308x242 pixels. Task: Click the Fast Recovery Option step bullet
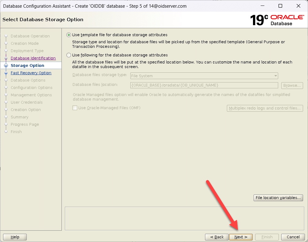coord(6,73)
